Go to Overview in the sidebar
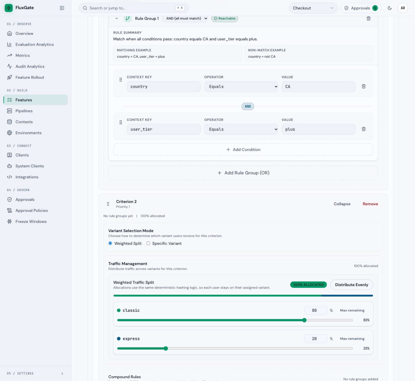The image size is (415, 381). tap(36, 34)
